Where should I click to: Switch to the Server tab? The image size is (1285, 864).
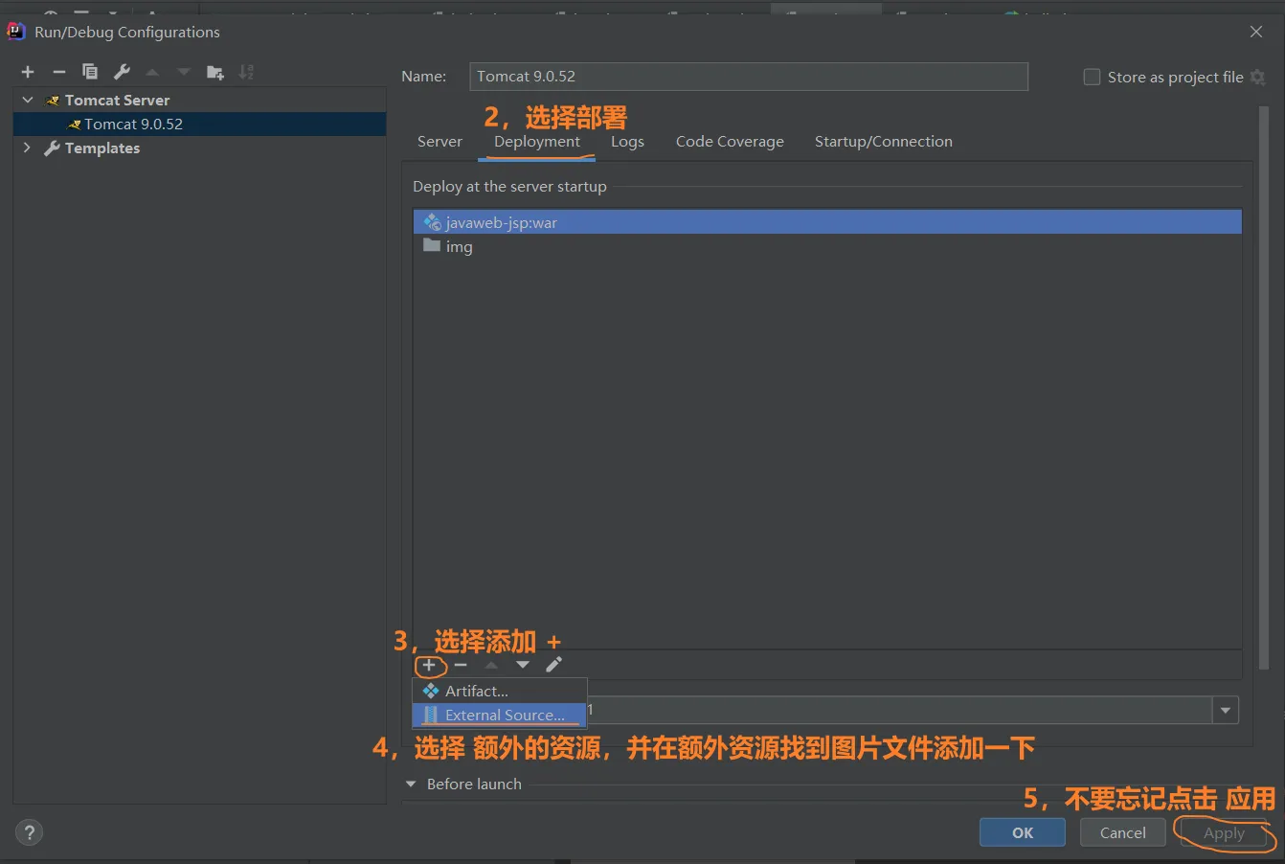tap(440, 142)
